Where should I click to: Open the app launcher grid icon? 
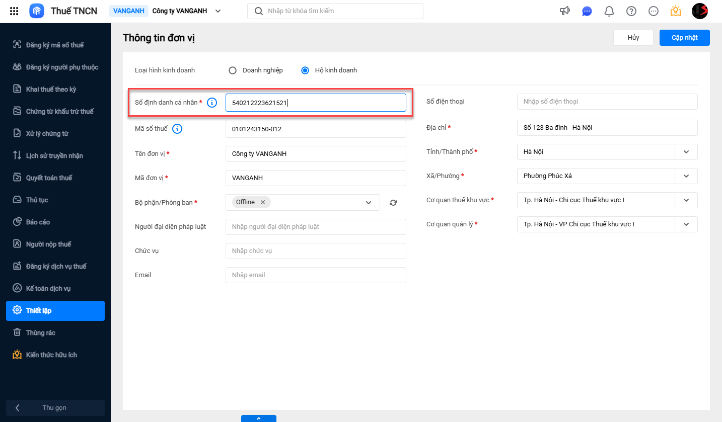[x=14, y=11]
